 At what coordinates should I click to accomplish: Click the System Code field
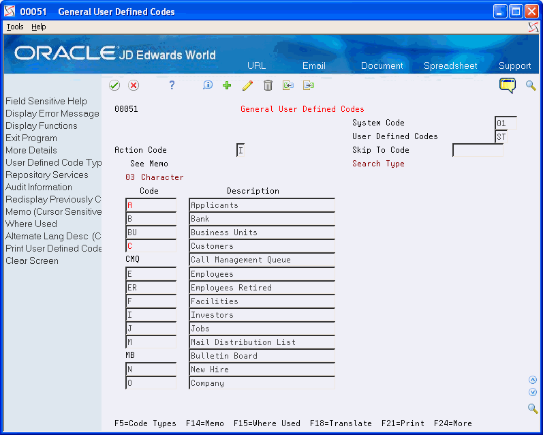point(506,123)
